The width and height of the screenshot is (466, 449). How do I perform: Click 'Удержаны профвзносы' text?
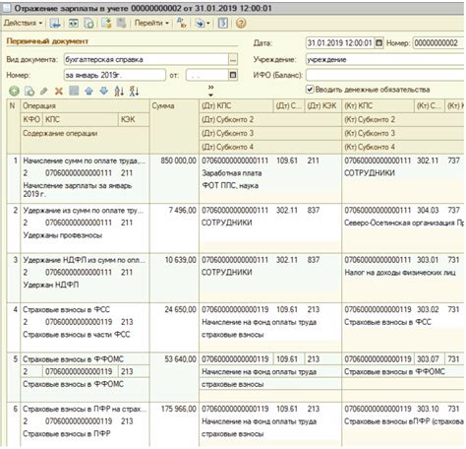(x=63, y=235)
